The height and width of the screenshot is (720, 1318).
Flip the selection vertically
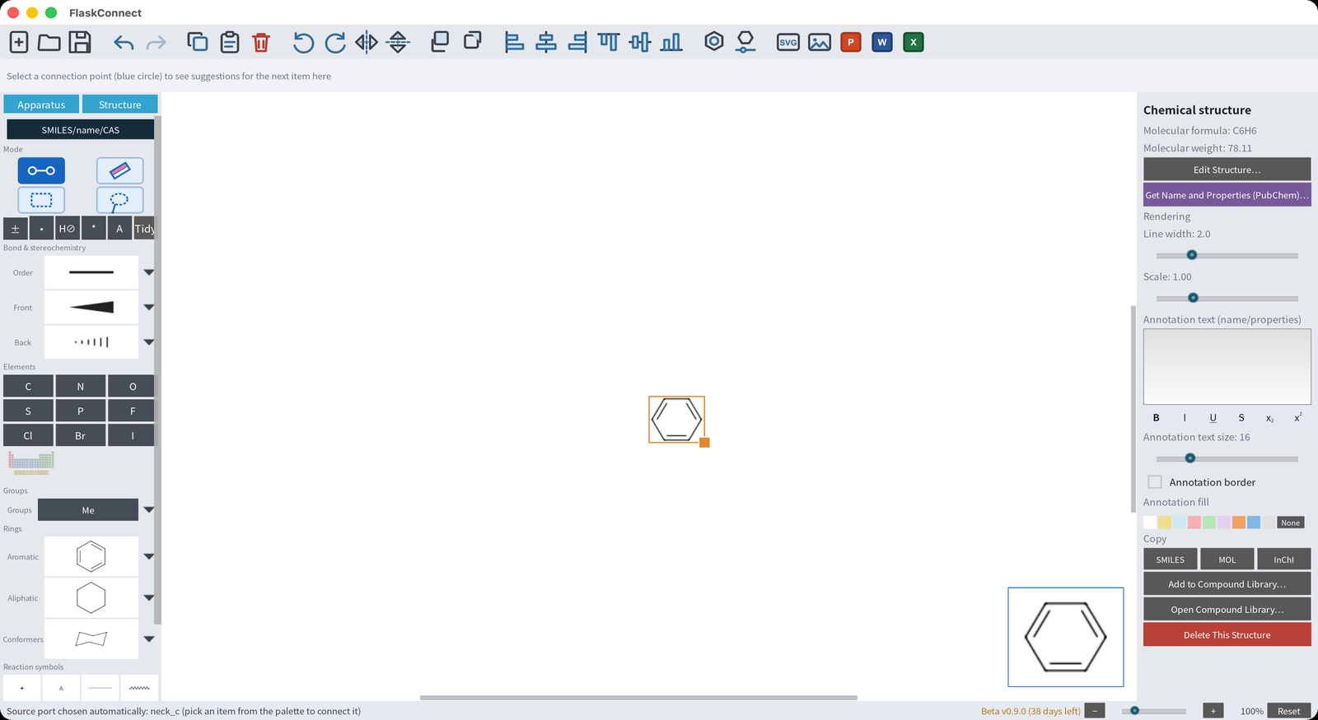click(x=398, y=42)
